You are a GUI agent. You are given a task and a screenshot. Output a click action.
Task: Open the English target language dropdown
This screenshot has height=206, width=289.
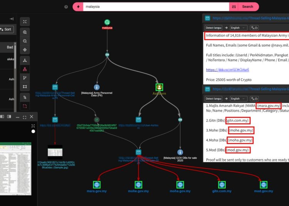(x=238, y=28)
